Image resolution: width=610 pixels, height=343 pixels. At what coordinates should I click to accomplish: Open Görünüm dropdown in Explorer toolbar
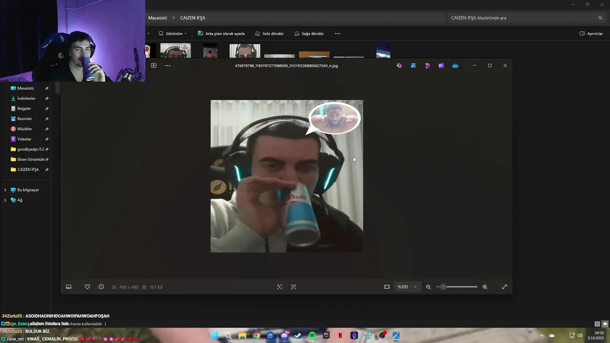173,34
